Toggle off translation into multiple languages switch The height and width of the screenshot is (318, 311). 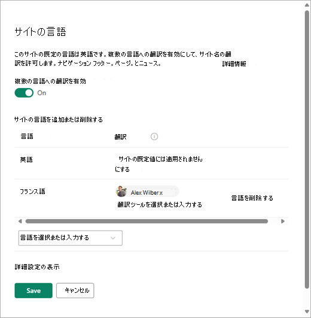click(x=24, y=93)
